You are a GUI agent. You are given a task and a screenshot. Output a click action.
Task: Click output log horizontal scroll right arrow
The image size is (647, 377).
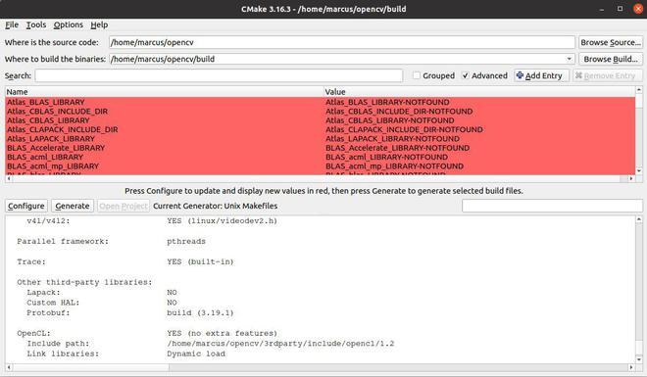631,366
